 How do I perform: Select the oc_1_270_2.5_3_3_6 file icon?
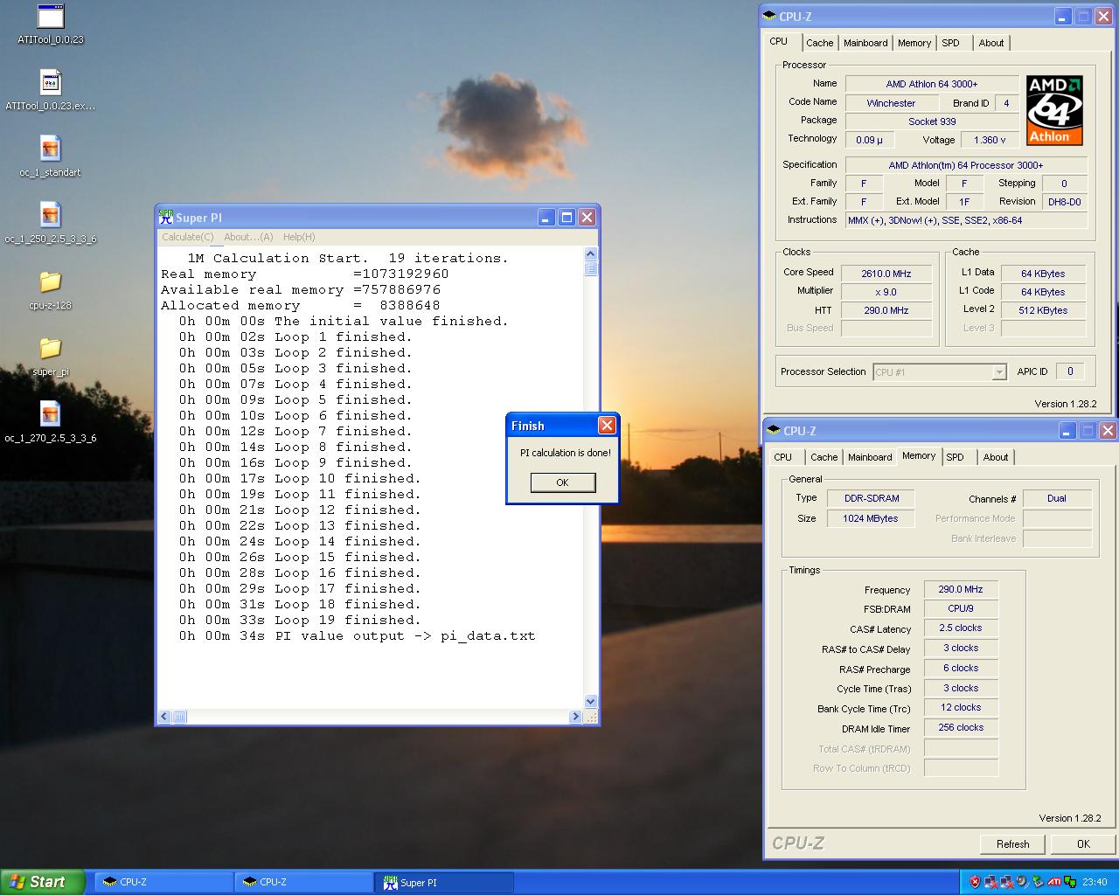51,414
